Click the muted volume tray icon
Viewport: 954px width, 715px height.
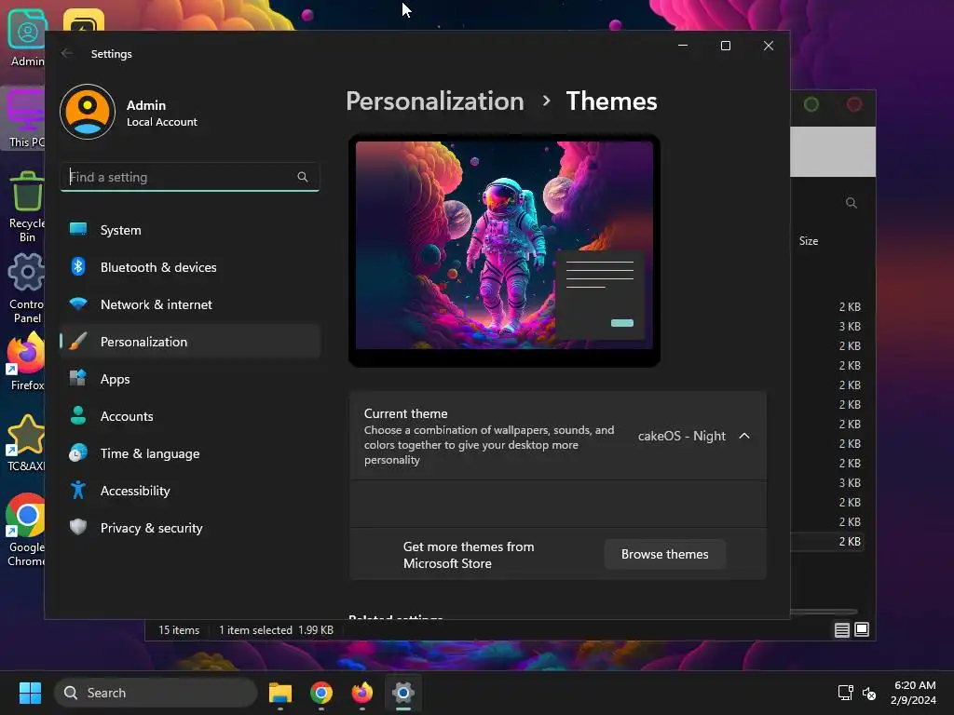[x=869, y=693]
